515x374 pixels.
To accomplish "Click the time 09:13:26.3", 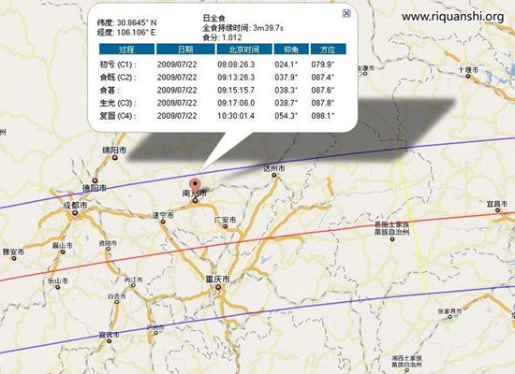I will click(x=236, y=78).
